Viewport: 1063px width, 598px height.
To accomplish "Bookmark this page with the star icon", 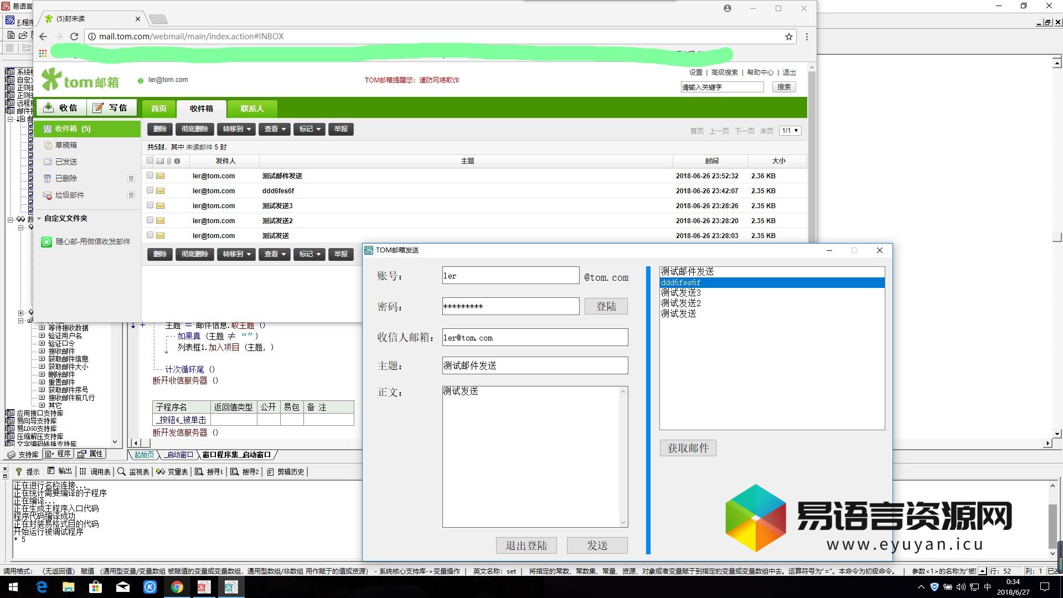I will [788, 37].
